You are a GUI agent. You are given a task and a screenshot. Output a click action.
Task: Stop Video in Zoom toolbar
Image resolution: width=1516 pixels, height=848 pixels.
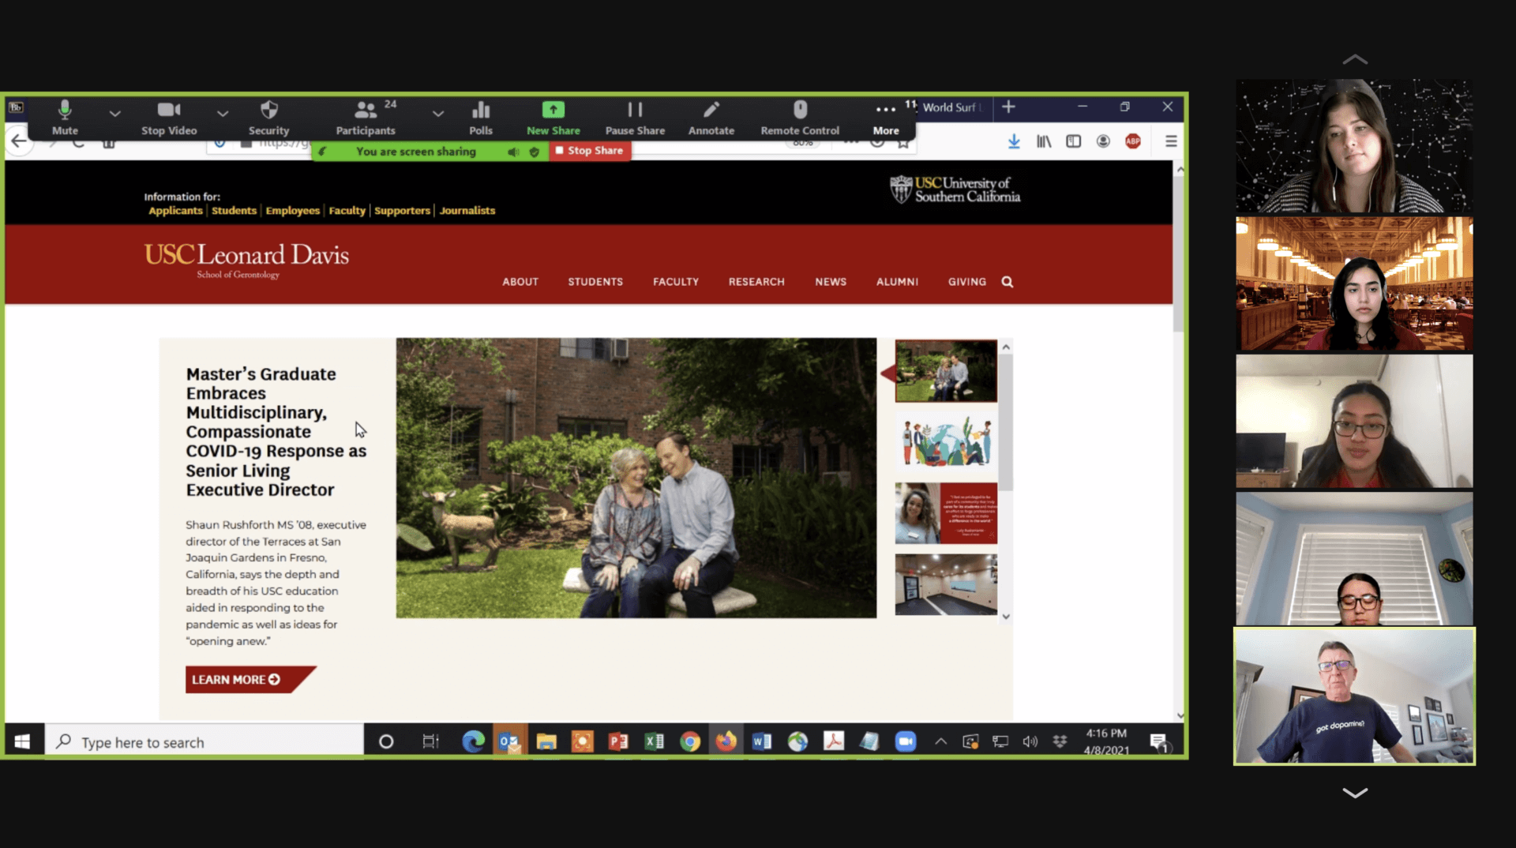169,118
